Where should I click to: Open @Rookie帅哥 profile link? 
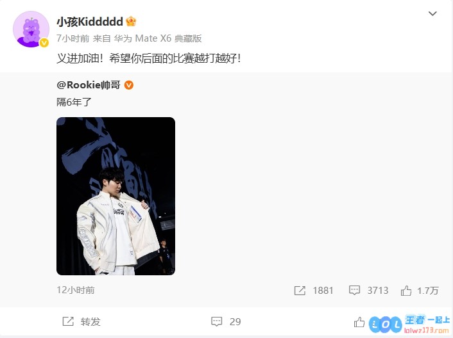(x=89, y=85)
